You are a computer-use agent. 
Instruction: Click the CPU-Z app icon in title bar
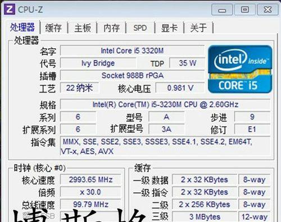pyautogui.click(x=10, y=10)
